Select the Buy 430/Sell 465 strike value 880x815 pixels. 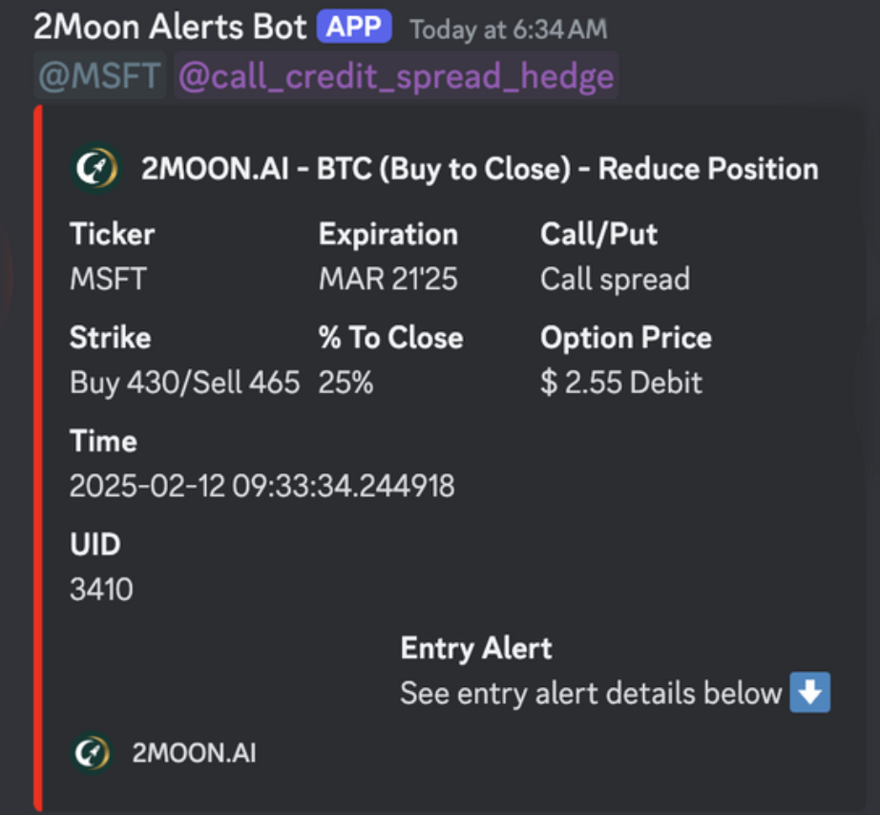point(184,383)
